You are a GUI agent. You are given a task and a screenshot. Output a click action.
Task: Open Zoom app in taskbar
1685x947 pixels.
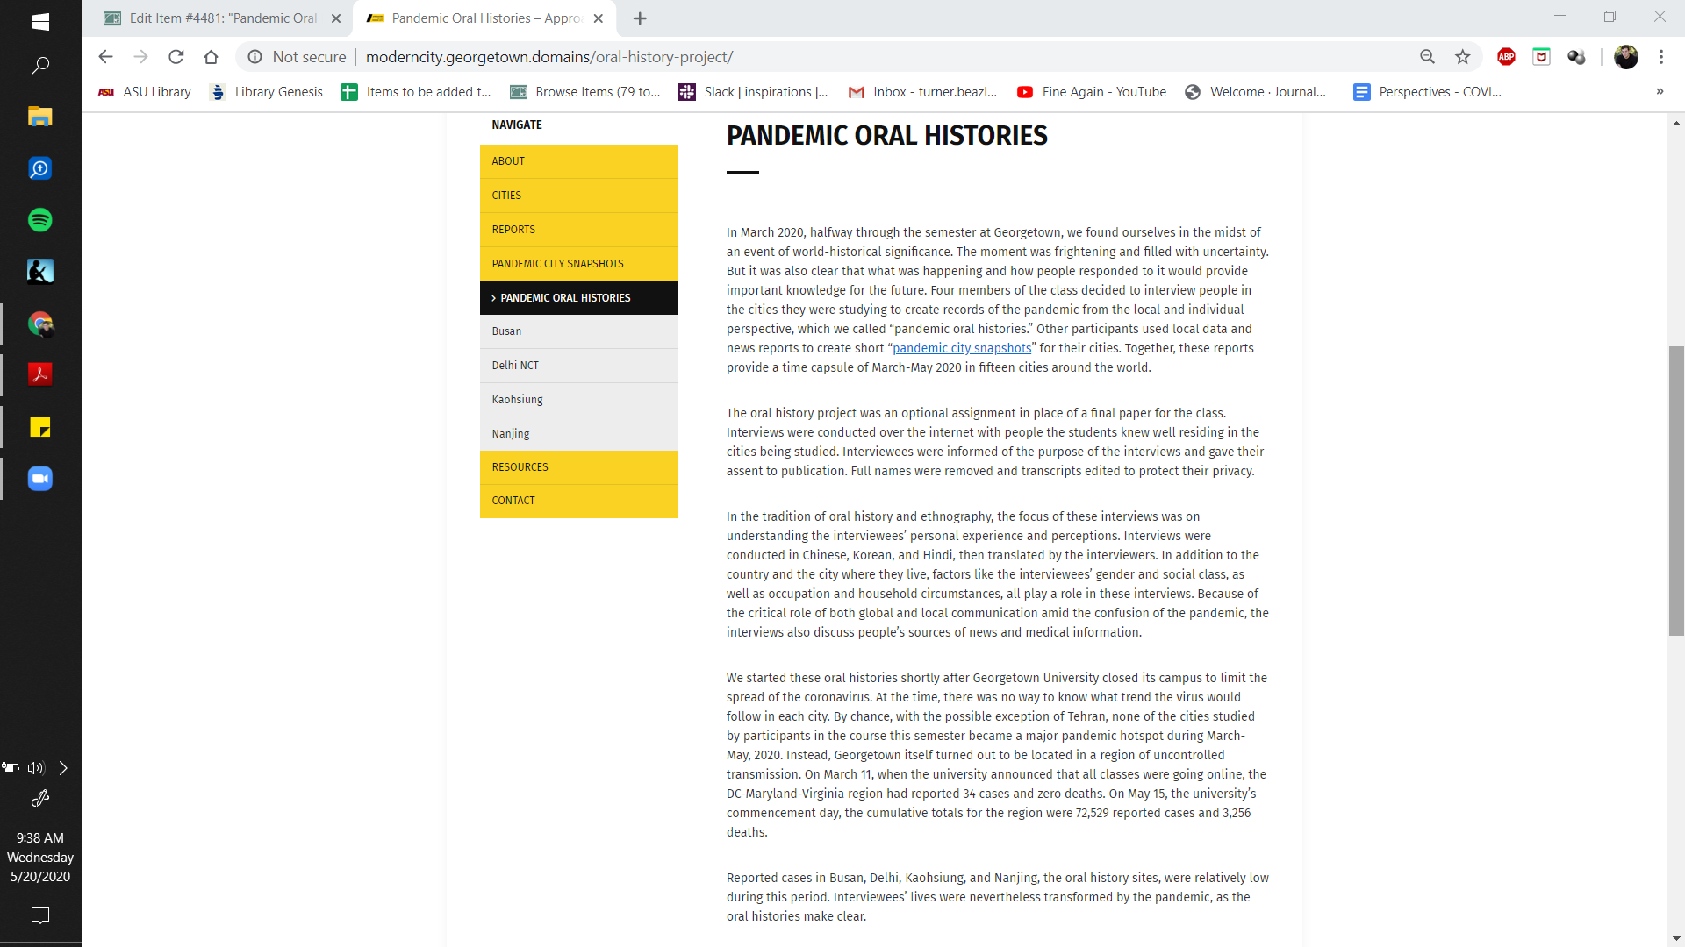click(x=40, y=479)
